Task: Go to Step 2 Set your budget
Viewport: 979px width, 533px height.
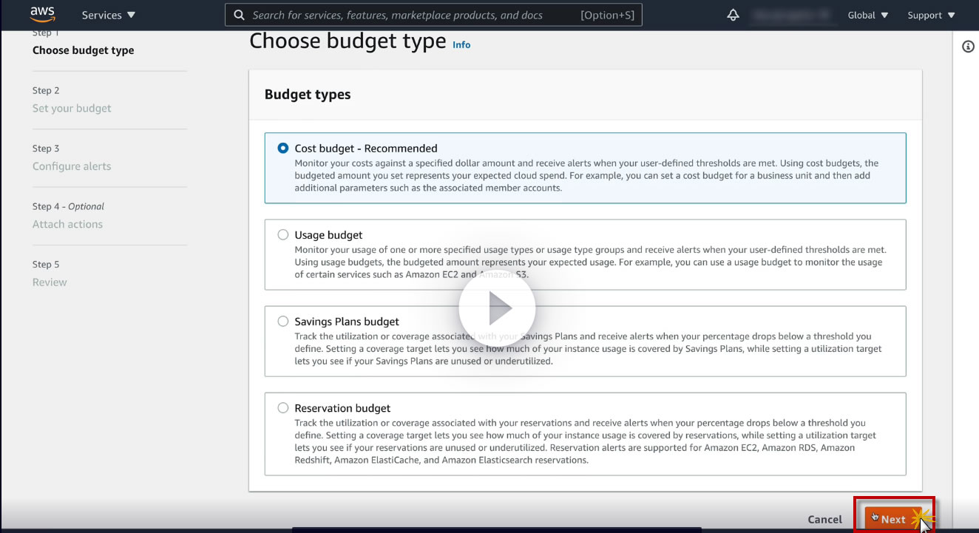Action: click(x=72, y=108)
